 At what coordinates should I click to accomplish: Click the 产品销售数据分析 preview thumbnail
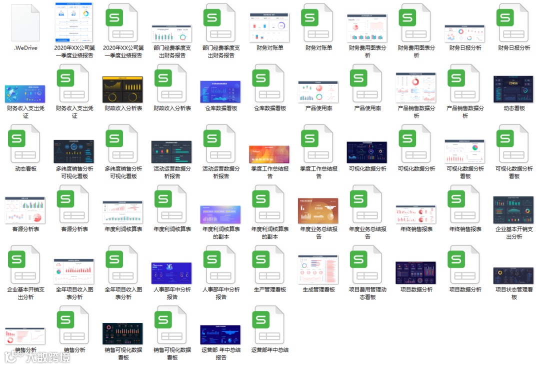416,88
